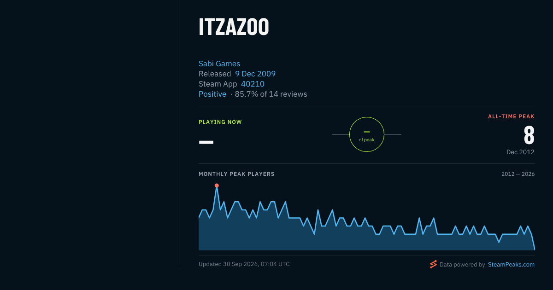The width and height of the screenshot is (553, 290).
Task: Click the 2012 — 2026 date range
Action: (518, 174)
